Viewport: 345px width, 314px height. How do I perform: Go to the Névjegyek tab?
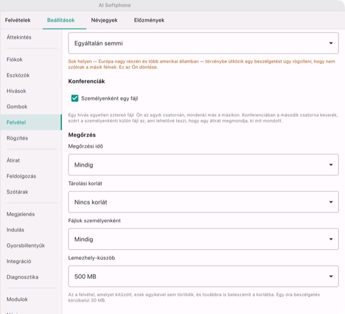(104, 21)
